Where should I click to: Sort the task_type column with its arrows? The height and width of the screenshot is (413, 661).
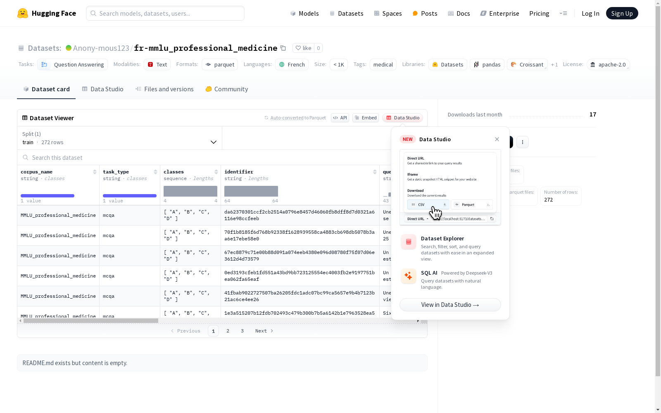(x=155, y=172)
